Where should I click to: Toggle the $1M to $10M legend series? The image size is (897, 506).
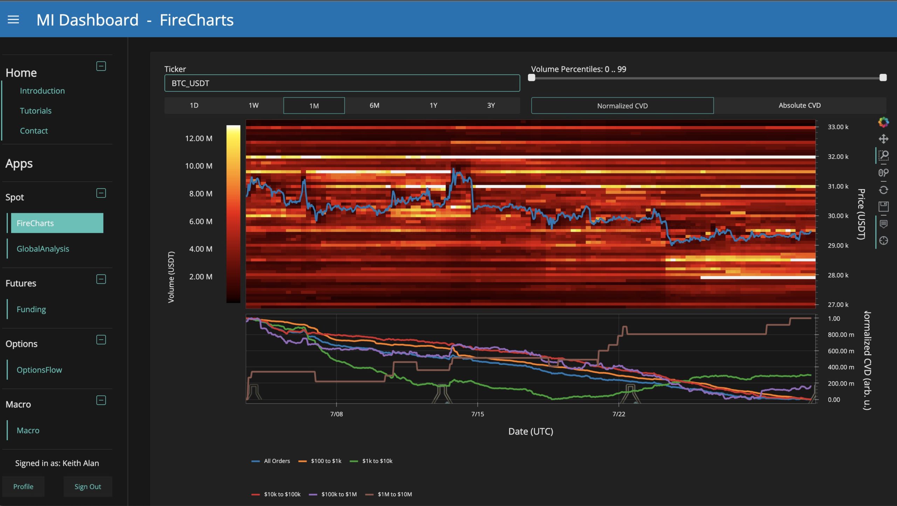394,494
